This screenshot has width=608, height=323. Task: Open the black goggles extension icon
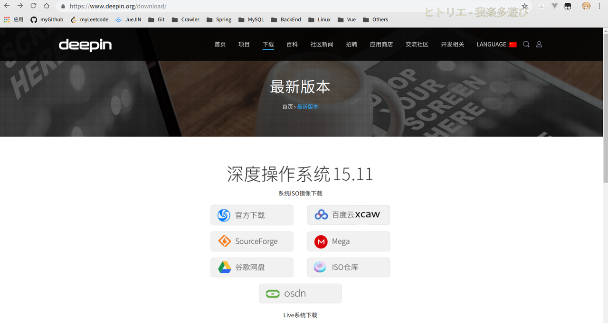[568, 7]
